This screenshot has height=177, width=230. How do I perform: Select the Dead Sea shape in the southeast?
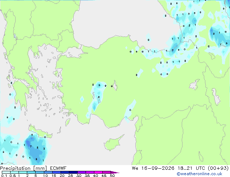tap(201, 156)
